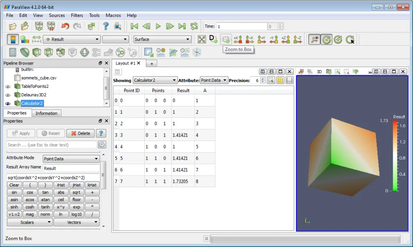
Task: Open the File menu
Action: coord(10,15)
